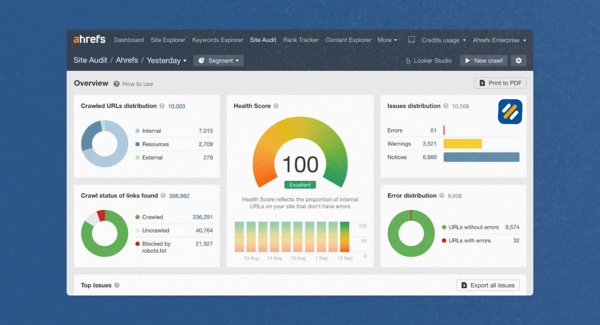
Task: Click the help icon next to Overview
Action: (116, 84)
